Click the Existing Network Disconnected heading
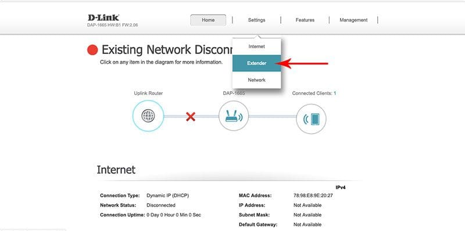465x231 pixels. pyautogui.click(x=167, y=50)
